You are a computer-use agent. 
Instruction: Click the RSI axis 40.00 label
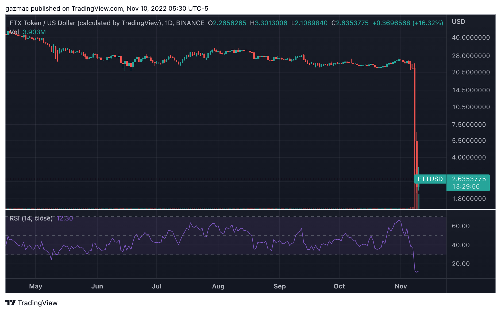point(461,245)
